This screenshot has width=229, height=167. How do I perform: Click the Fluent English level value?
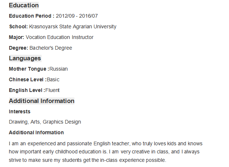click(52, 90)
